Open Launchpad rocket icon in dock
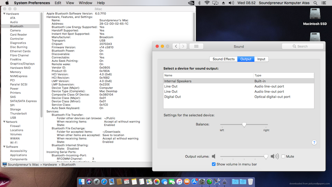Viewport: 332px width, 187px height. point(96,182)
